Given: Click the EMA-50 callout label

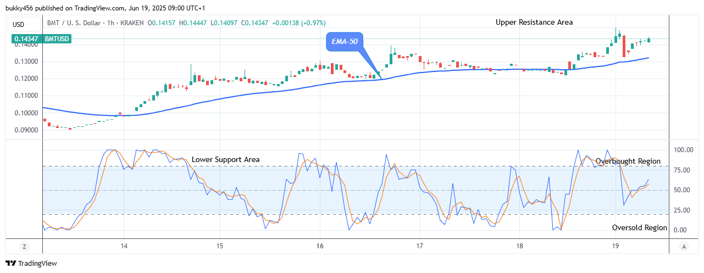Looking at the screenshot, I should (345, 41).
